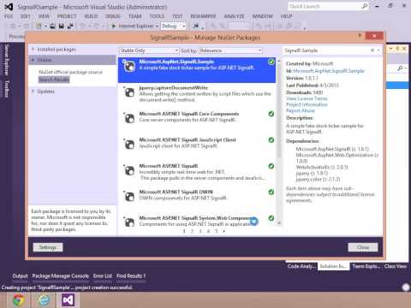
Task: Click installed checkmark on SignalR JavaScript Client
Action: tap(271, 139)
